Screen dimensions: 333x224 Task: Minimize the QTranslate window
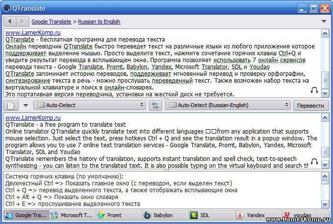[x=302, y=8]
